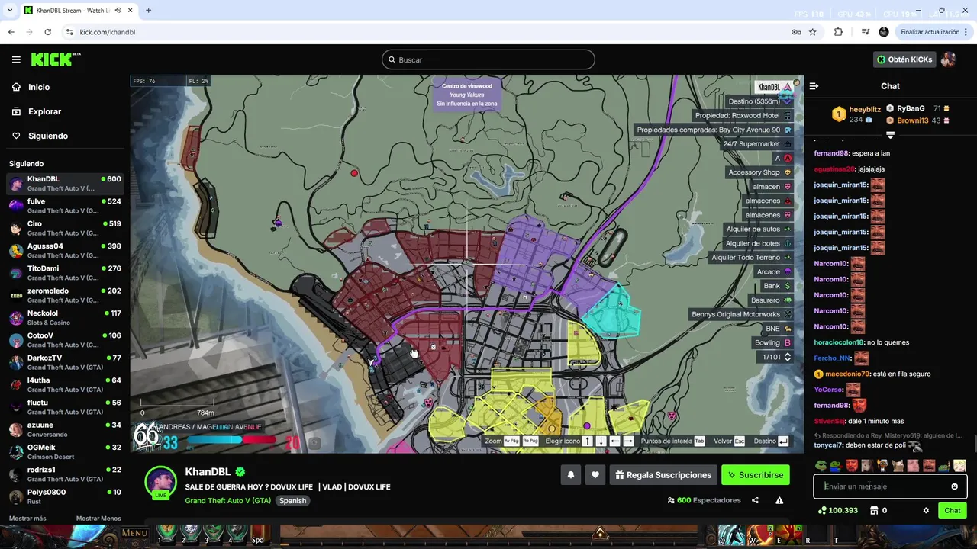
Task: Insert last blonde anime emote
Action: [x=959, y=465]
